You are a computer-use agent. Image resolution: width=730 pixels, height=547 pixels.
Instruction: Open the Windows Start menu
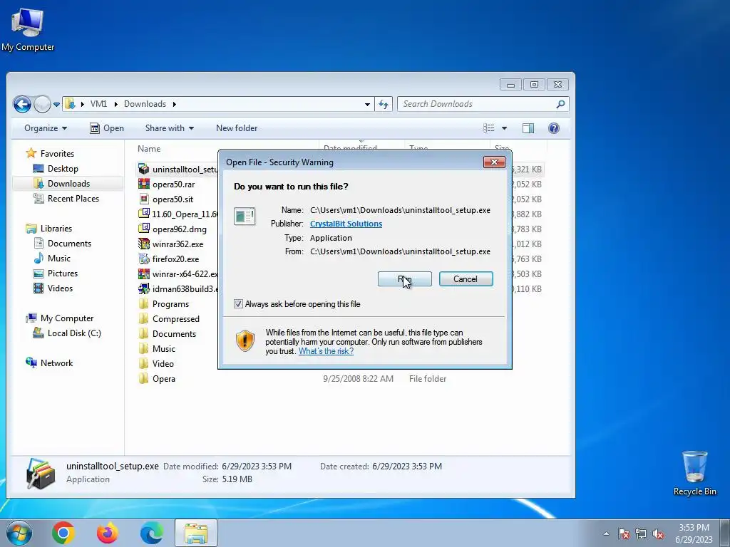[x=19, y=533]
